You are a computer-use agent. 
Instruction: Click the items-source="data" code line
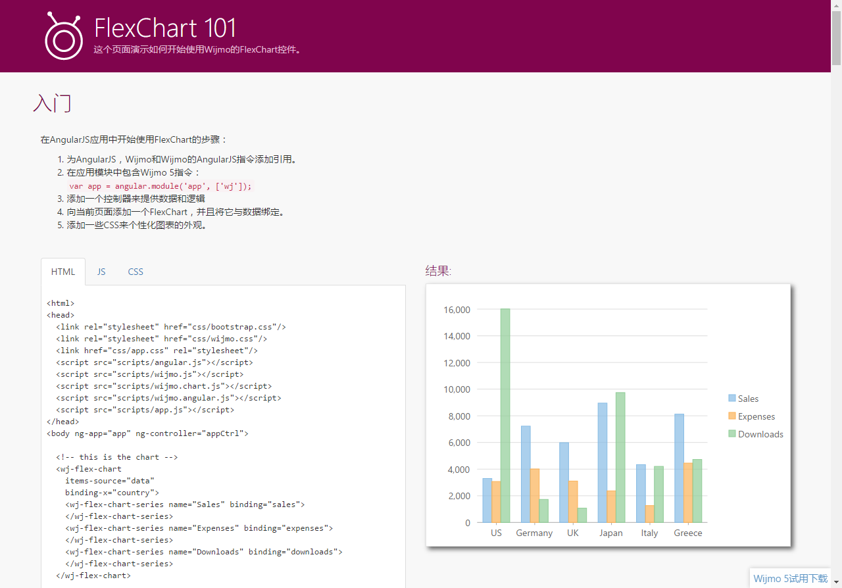[x=110, y=481]
